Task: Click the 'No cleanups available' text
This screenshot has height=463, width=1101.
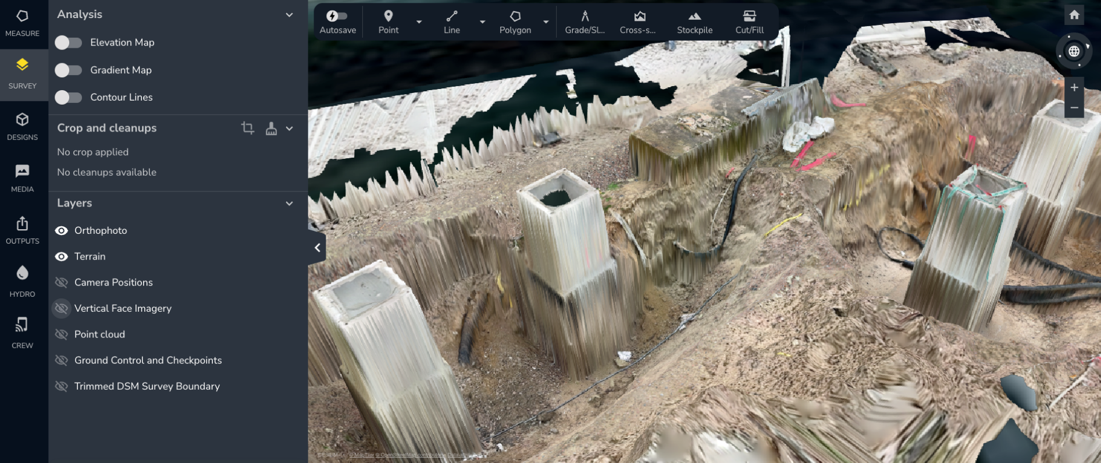Action: 106,172
